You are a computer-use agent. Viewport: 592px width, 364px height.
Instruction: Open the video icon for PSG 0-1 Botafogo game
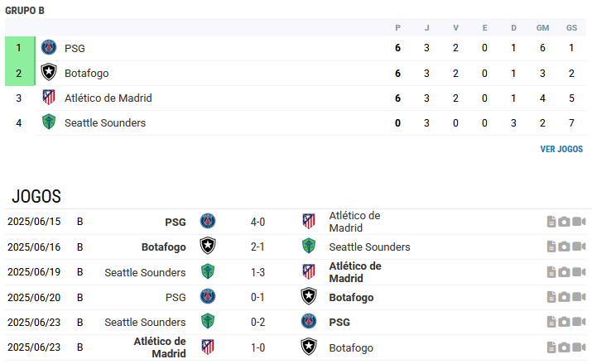[x=579, y=297]
